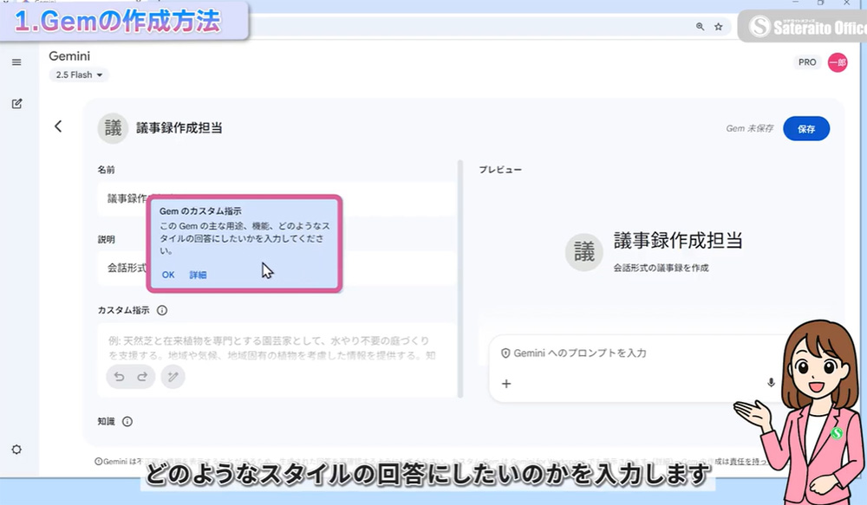The image size is (867, 505).
Task: Click the Gemini logo text
Action: pyautogui.click(x=69, y=55)
